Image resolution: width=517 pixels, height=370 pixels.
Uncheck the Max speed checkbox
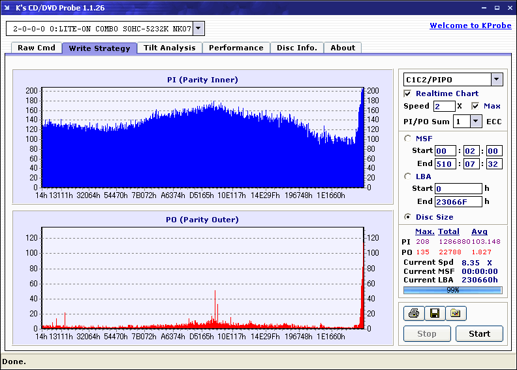click(475, 106)
